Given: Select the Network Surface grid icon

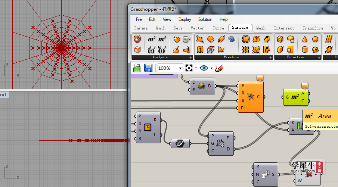Looking at the screenshot, I should click(256, 50).
